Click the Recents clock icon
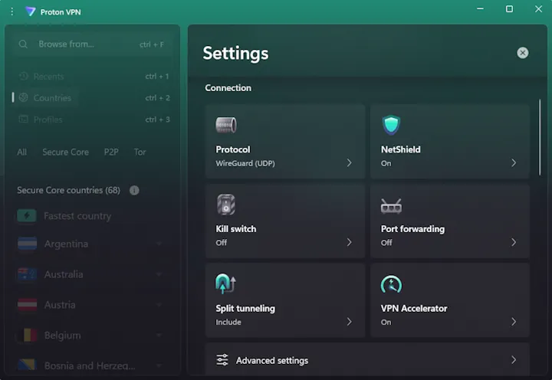 (x=23, y=76)
